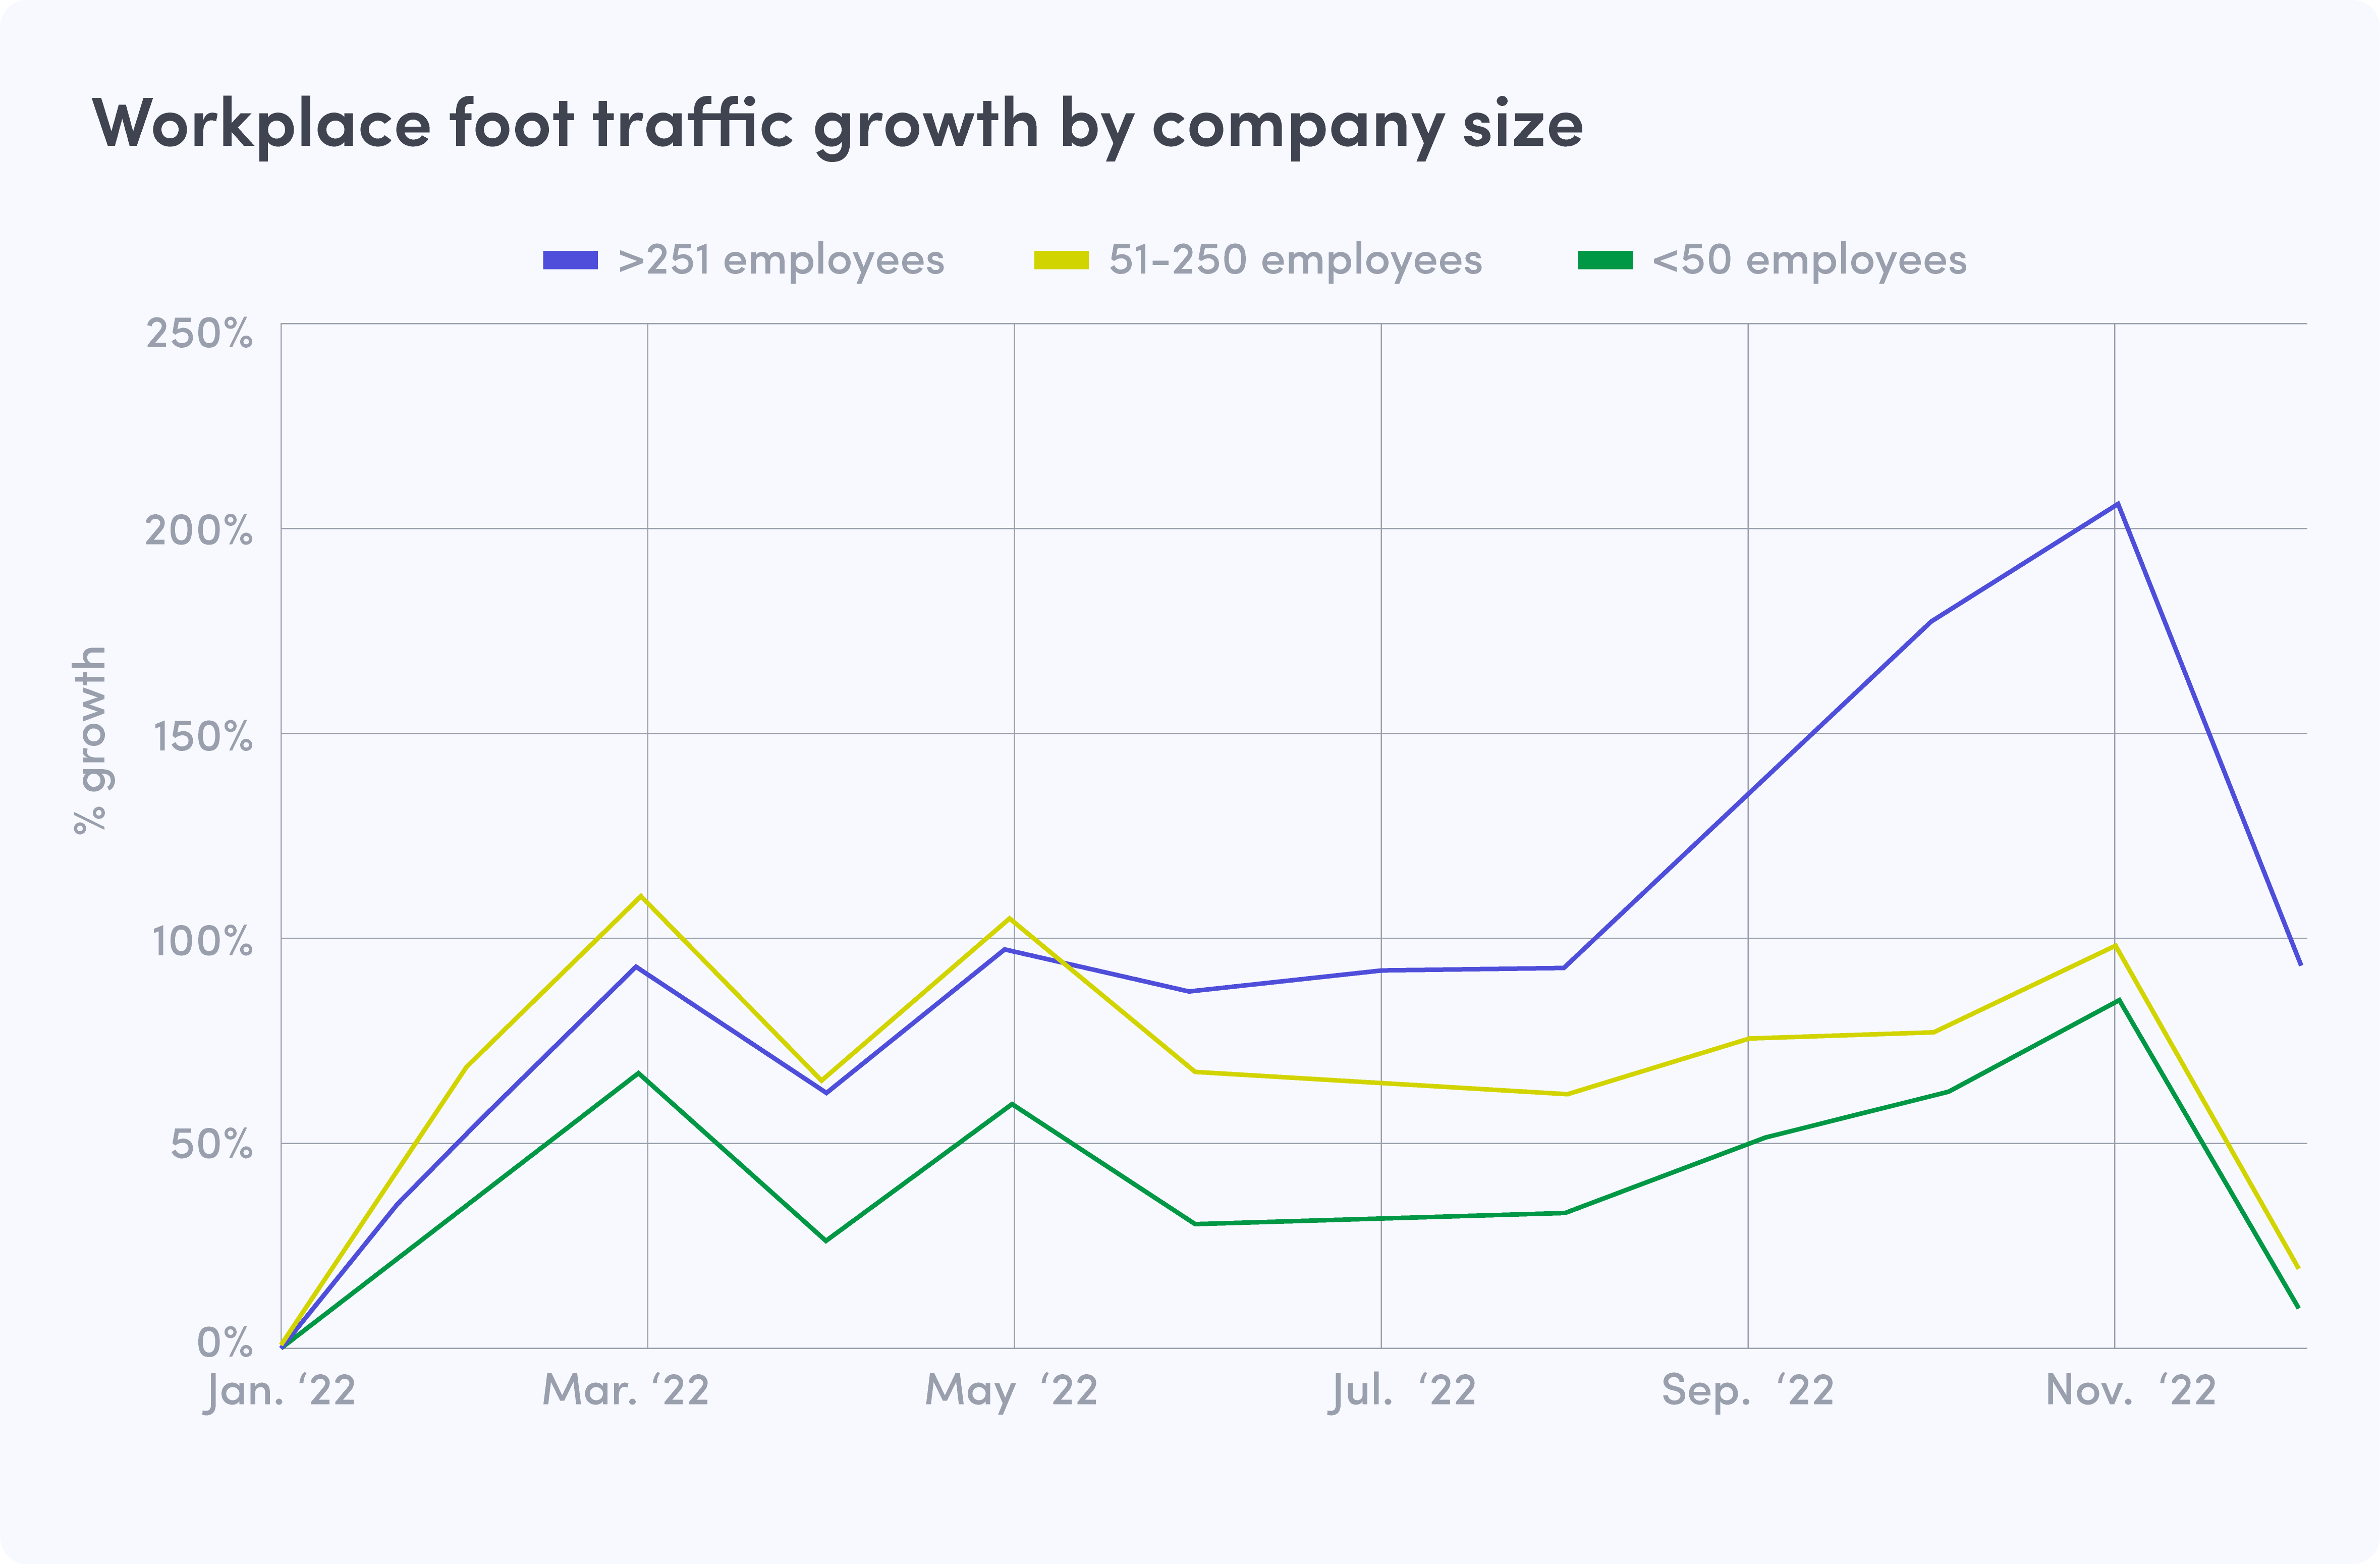Click the 100% y-axis tick label
2380x1564 pixels.
[x=202, y=941]
